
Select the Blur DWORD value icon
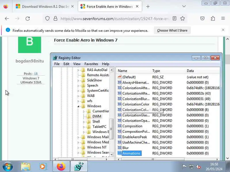coord(120,148)
